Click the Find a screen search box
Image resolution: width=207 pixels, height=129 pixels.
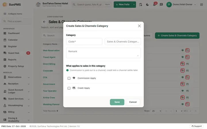click(16, 21)
